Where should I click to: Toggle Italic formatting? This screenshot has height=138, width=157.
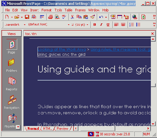click(101, 25)
